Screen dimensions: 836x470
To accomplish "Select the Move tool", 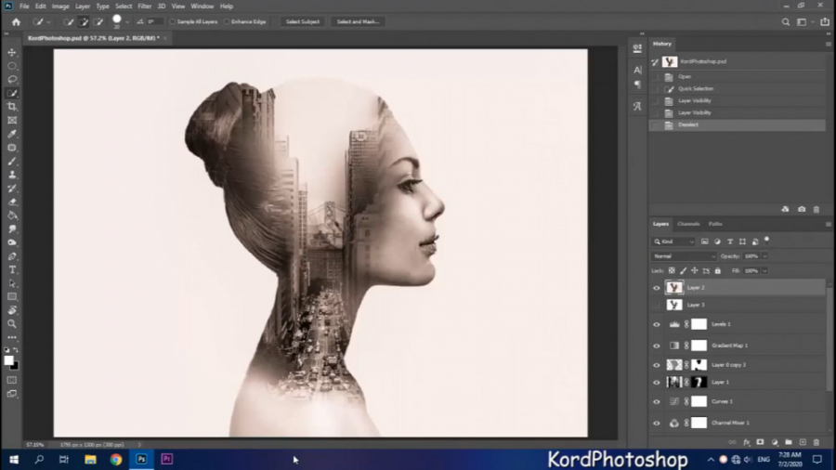I will pyautogui.click(x=12, y=53).
